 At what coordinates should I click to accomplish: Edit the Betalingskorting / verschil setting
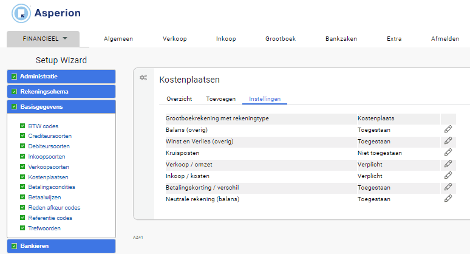[x=448, y=187]
